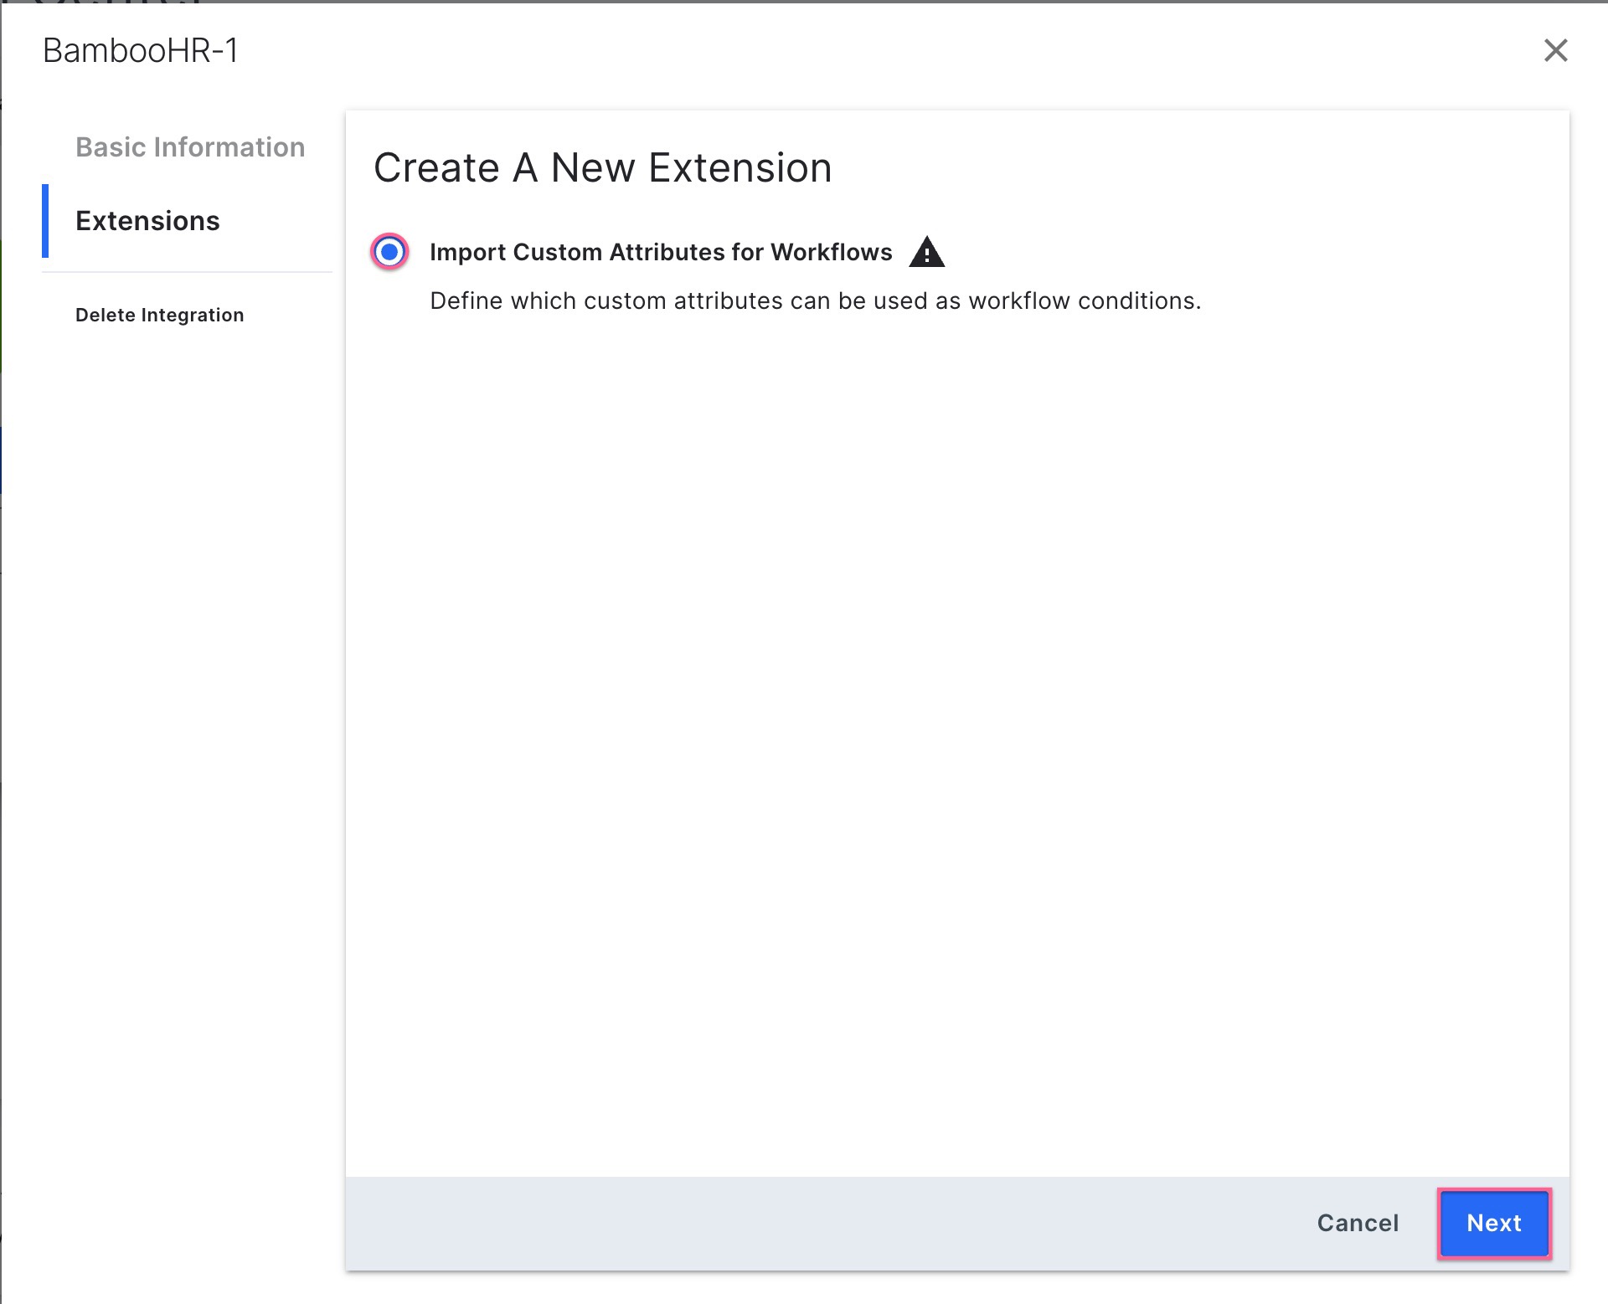Viewport: 1608px width, 1304px height.
Task: Click the Delete Integration sidebar entry
Action: [159, 315]
